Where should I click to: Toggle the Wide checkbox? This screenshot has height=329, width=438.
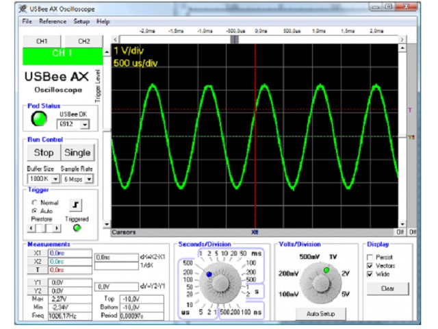(370, 274)
